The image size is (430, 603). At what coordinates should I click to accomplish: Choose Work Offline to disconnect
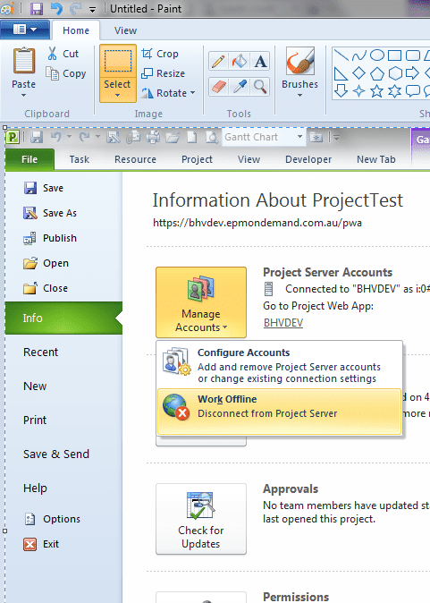pyautogui.click(x=279, y=412)
